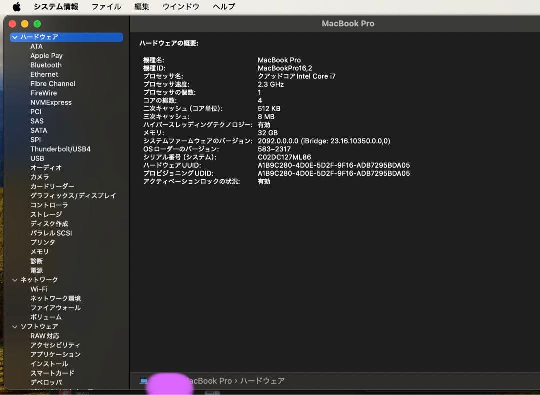This screenshot has height=395, width=540.
Task: Select スマートカード in the sidebar
Action: pyautogui.click(x=52, y=373)
